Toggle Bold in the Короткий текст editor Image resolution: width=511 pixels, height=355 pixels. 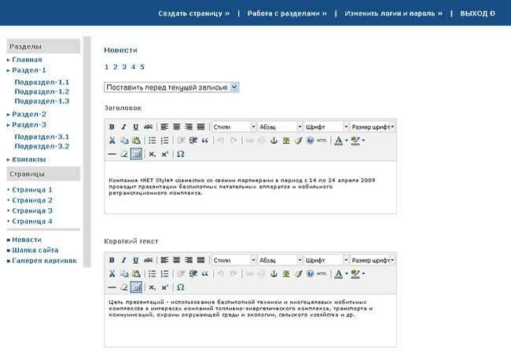[112, 260]
